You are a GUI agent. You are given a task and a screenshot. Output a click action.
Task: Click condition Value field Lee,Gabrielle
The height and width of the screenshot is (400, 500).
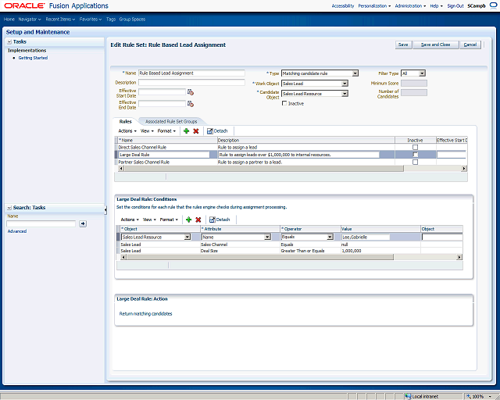(366, 237)
